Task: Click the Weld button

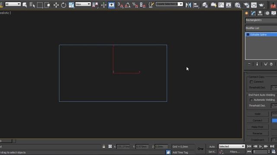Action: coord(258,114)
